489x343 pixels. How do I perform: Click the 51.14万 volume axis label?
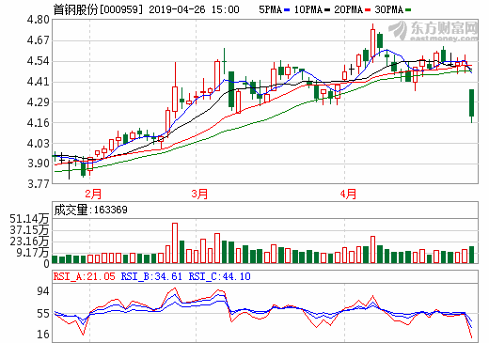point(30,219)
